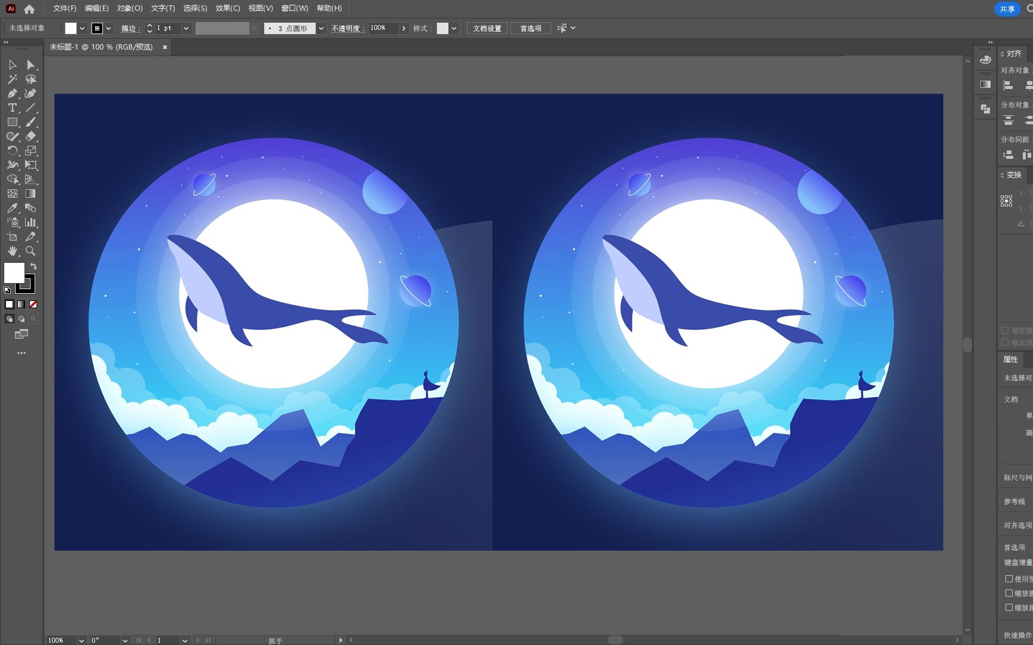The width and height of the screenshot is (1033, 645).
Task: Select the Mesh tool
Action: [x=13, y=193]
